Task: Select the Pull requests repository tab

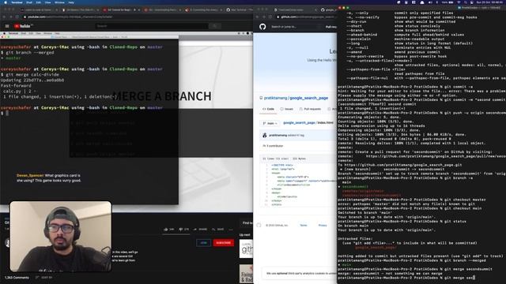Action: point(310,109)
